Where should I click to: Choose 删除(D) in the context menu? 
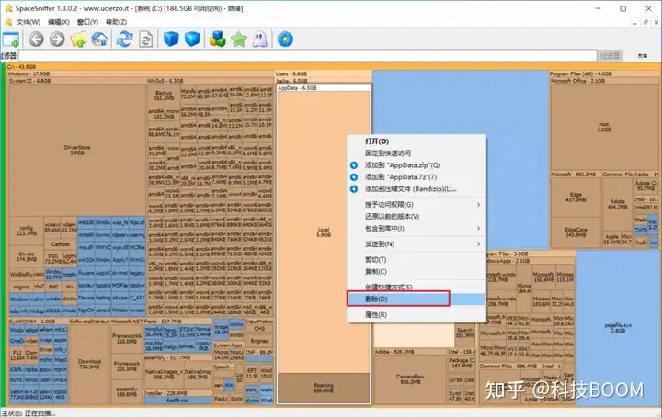(417, 299)
